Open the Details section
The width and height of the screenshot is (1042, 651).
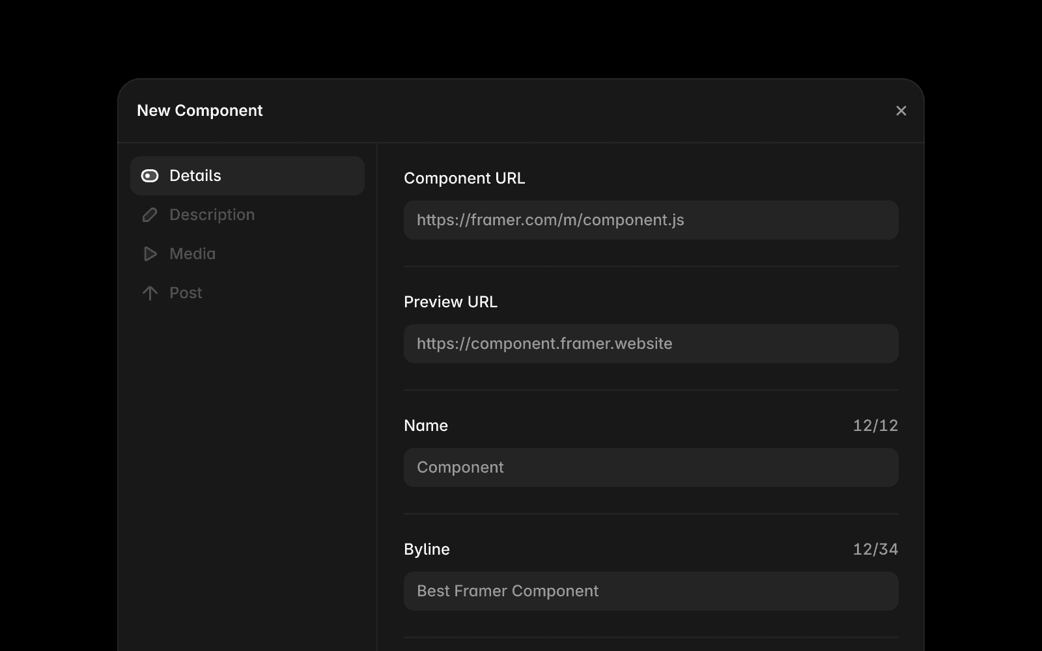point(247,176)
